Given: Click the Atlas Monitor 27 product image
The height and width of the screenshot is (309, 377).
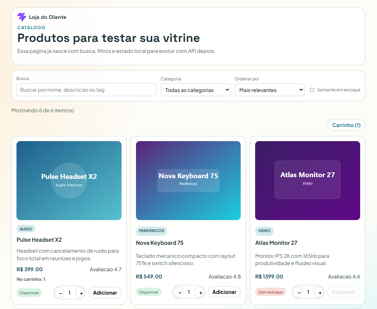Looking at the screenshot, I should pos(307,181).
